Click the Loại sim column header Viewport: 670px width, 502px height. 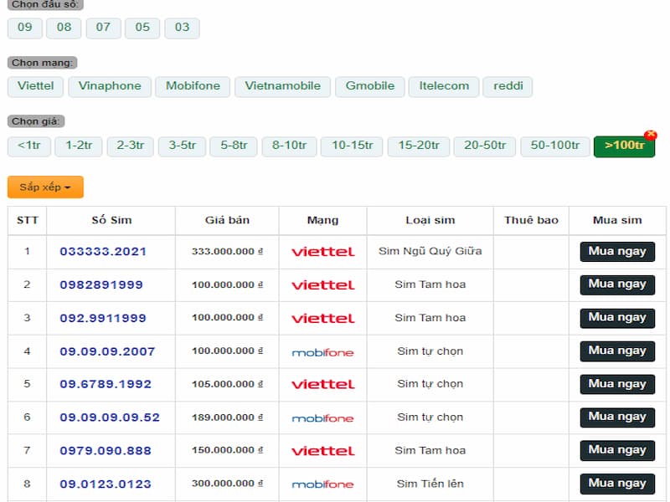coord(430,220)
